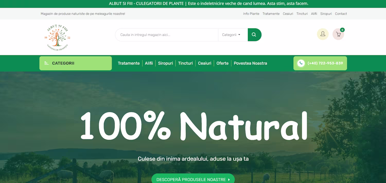Open the Contact page link
This screenshot has width=386, height=183.
341,14
